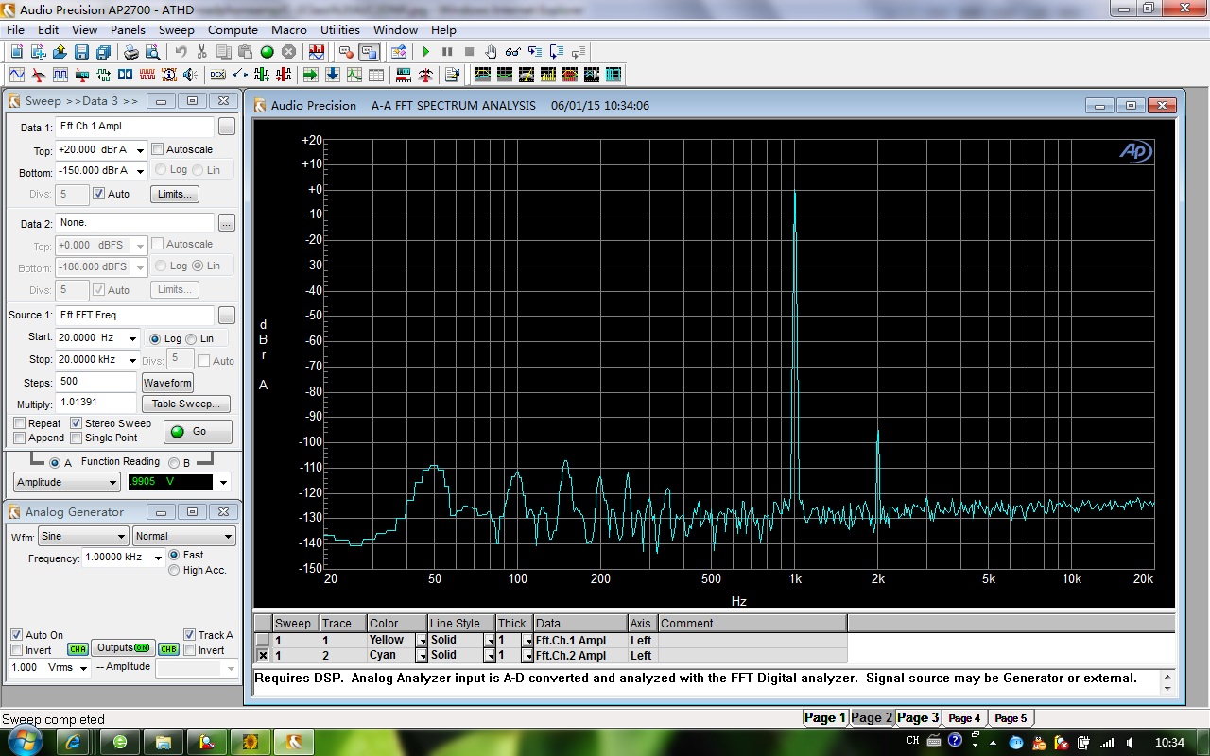Toggle the Stereo Sweep checkbox

coord(77,423)
